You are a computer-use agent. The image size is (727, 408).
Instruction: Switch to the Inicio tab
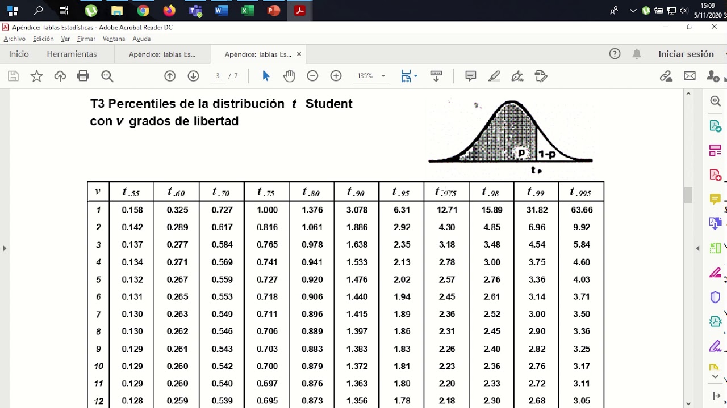pyautogui.click(x=19, y=54)
